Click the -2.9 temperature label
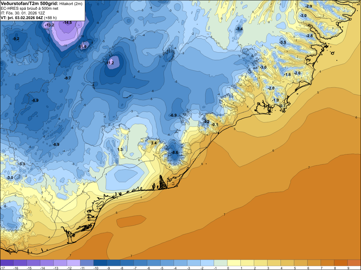The image size is (361, 270). coord(309,6)
